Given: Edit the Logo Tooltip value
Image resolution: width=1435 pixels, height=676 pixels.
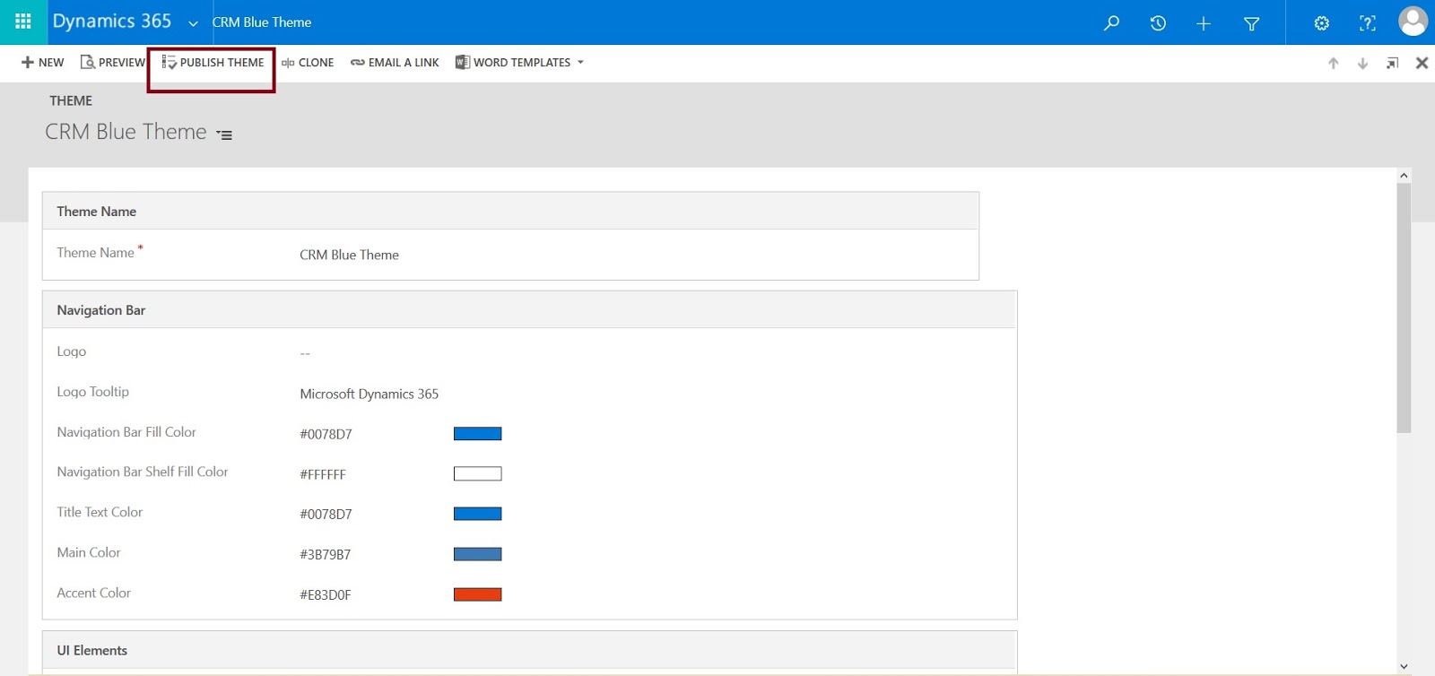Looking at the screenshot, I should tap(369, 394).
